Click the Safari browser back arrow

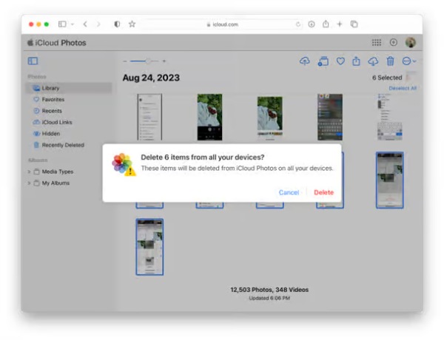(85, 24)
